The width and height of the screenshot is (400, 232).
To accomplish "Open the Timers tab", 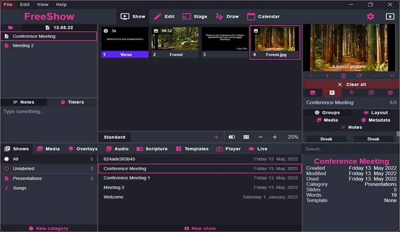I will pyautogui.click(x=72, y=102).
